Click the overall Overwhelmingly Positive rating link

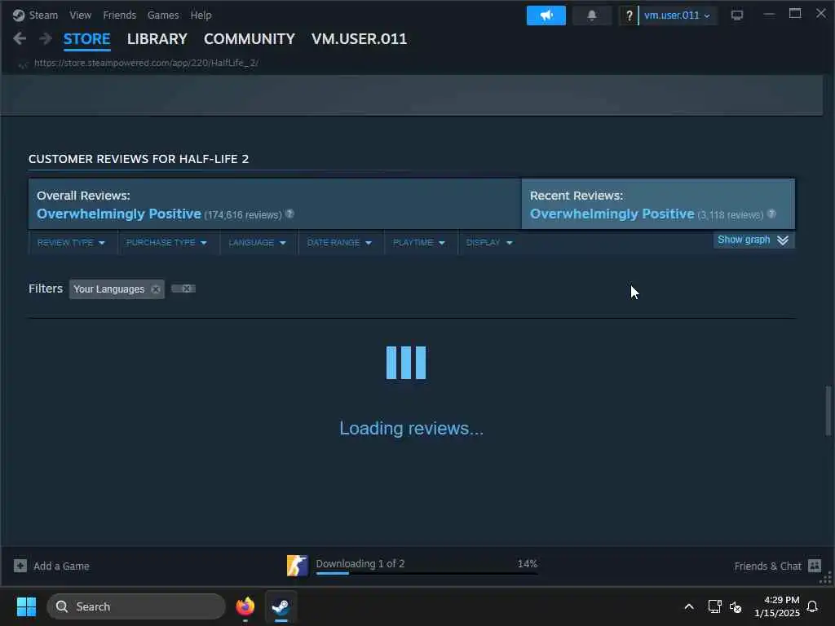[x=119, y=214]
